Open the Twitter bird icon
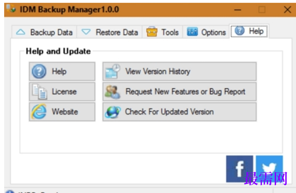 tap(269, 169)
